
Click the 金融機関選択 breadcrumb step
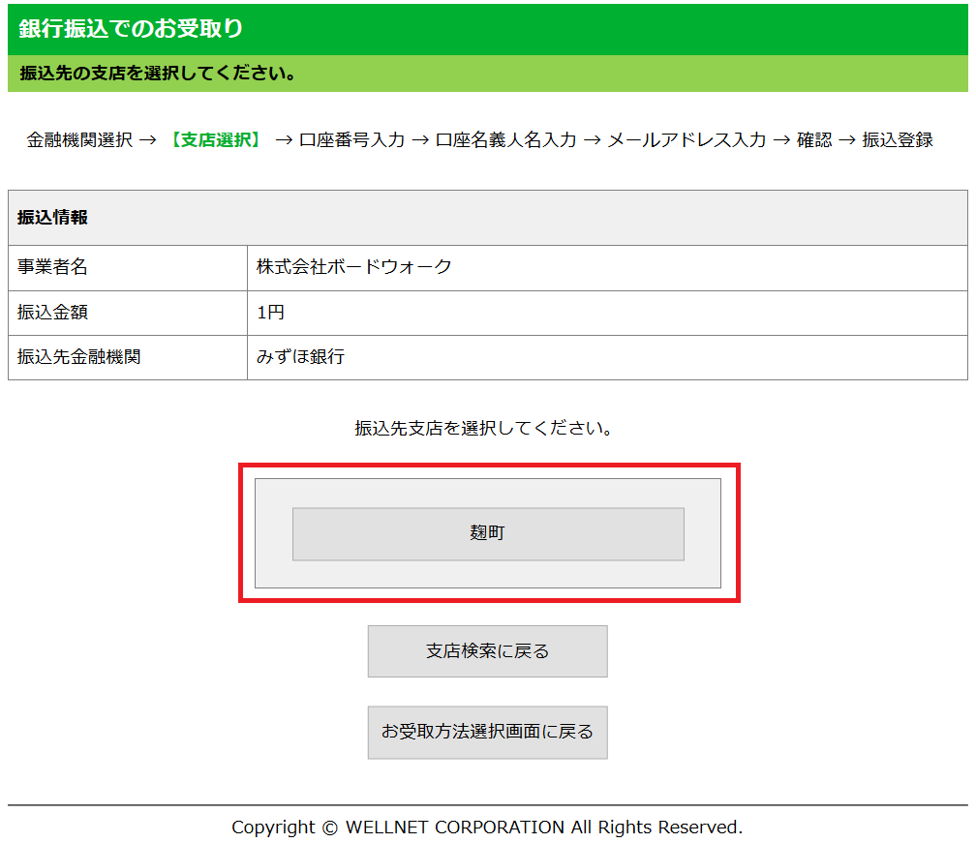[x=79, y=140]
